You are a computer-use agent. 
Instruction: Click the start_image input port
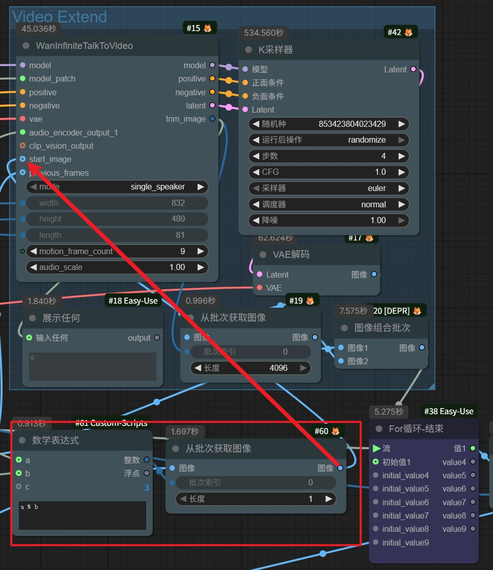pyautogui.click(x=23, y=159)
